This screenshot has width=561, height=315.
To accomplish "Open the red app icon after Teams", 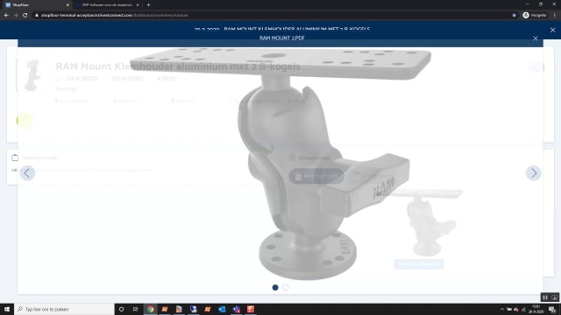I will 251,309.
